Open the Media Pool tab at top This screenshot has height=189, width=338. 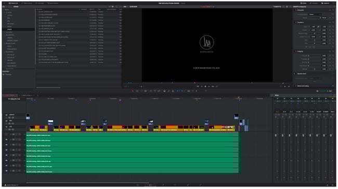click(x=14, y=3)
